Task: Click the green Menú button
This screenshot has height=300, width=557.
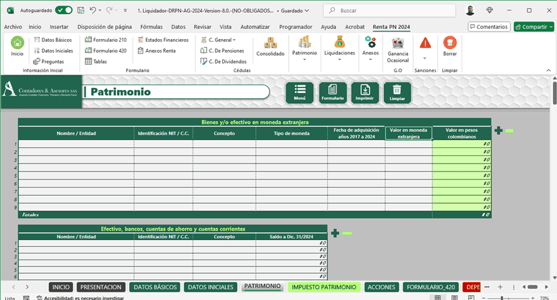Action: click(300, 93)
